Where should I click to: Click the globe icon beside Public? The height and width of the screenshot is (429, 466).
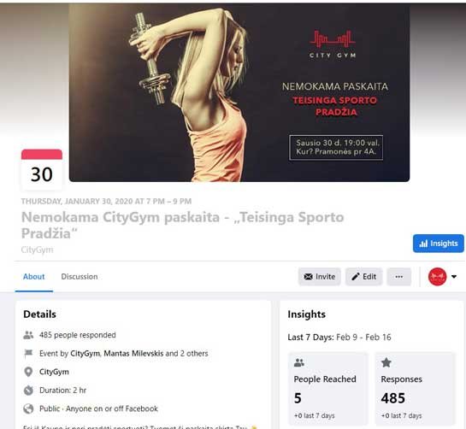28,408
